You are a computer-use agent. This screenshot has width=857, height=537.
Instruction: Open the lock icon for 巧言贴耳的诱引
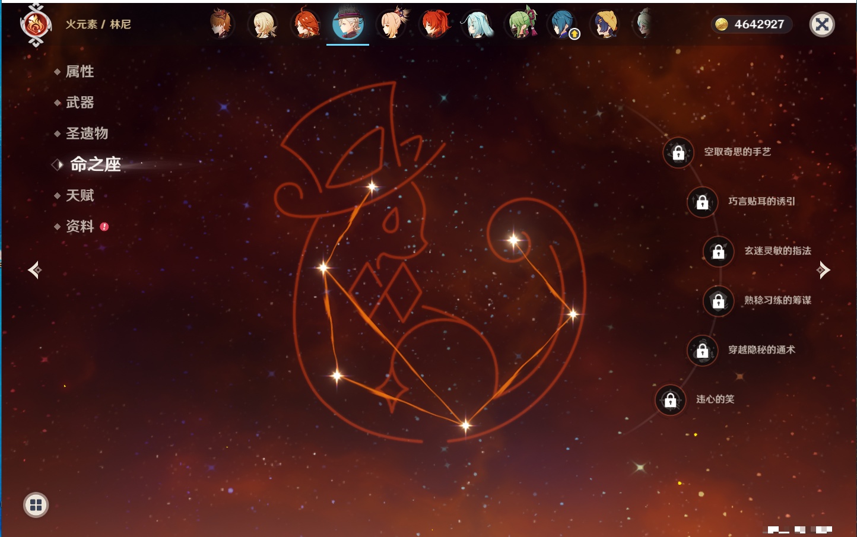pos(703,202)
